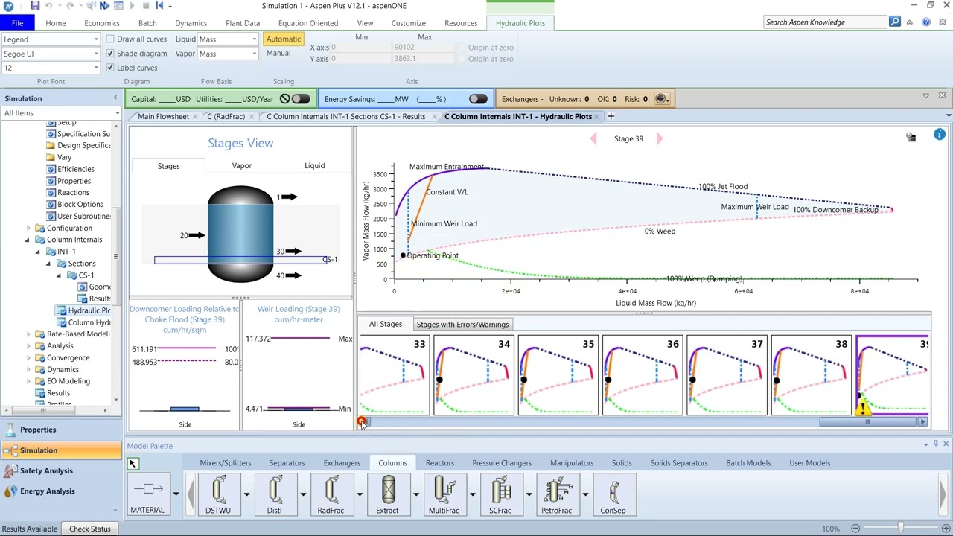
Task: Click the next stage arrow beside Stage 39
Action: (x=659, y=138)
